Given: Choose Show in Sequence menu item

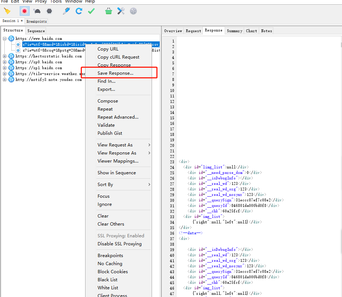Looking at the screenshot, I should pyautogui.click(x=118, y=172).
